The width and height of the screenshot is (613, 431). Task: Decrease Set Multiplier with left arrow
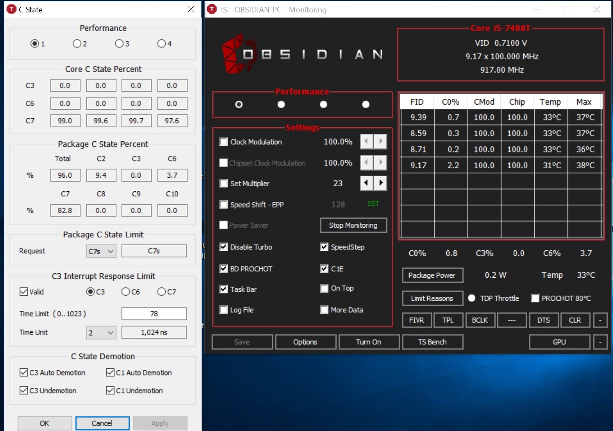click(367, 183)
